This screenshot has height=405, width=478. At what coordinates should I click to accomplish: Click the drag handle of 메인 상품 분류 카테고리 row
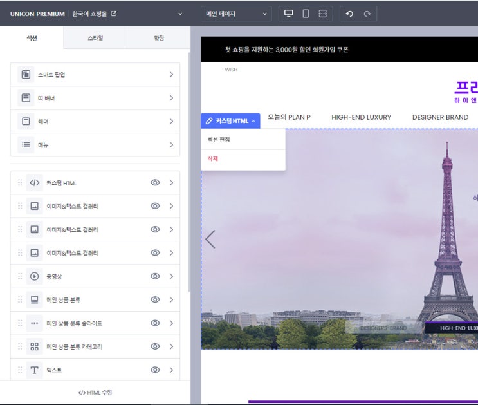coord(20,346)
